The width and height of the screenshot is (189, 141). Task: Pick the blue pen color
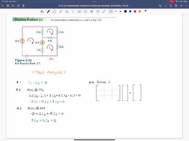click(130, 11)
